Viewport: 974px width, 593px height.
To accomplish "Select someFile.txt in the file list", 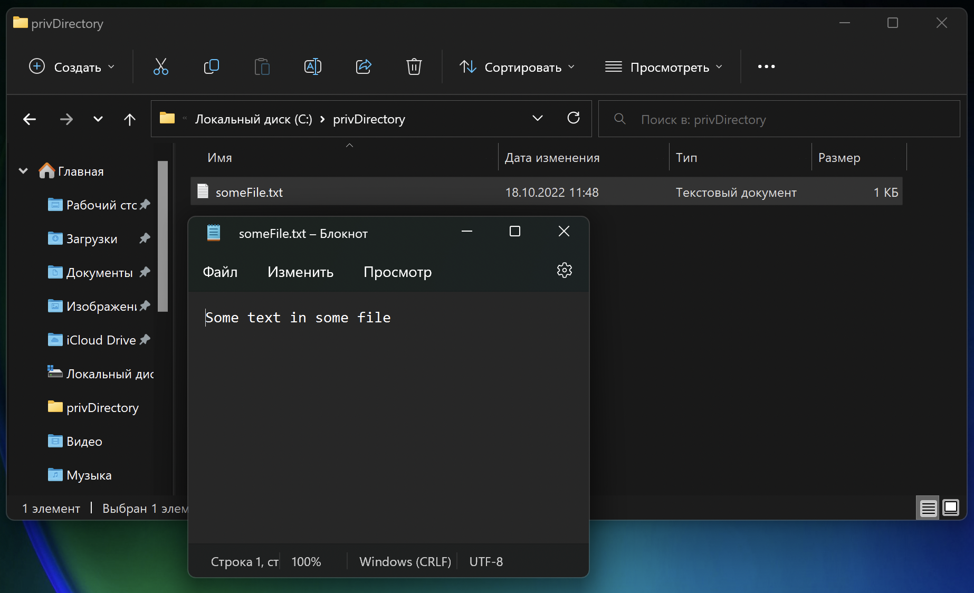I will point(249,193).
